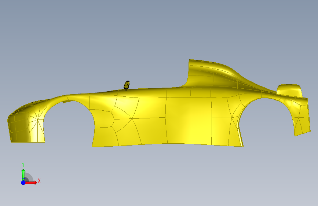Click the "Y" axis label
The height and width of the screenshot is (206, 318).
pos(23,165)
